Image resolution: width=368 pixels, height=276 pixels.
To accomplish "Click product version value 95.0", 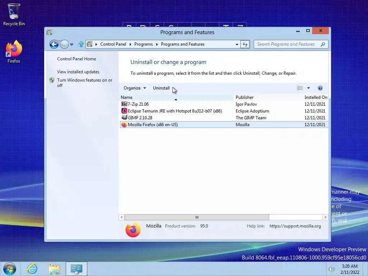I will [x=204, y=226].
